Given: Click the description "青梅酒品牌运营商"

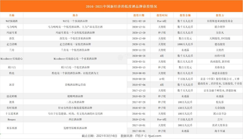Looking at the screenshot, I should click(x=75, y=85).
